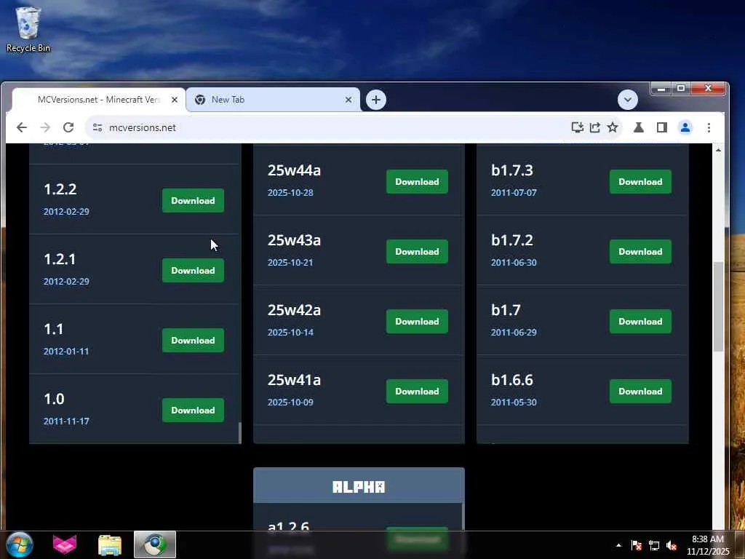Download version 1.0
The width and height of the screenshot is (745, 559).
(193, 411)
